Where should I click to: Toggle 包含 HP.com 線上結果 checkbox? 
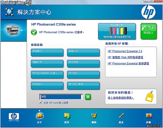point(41,102)
